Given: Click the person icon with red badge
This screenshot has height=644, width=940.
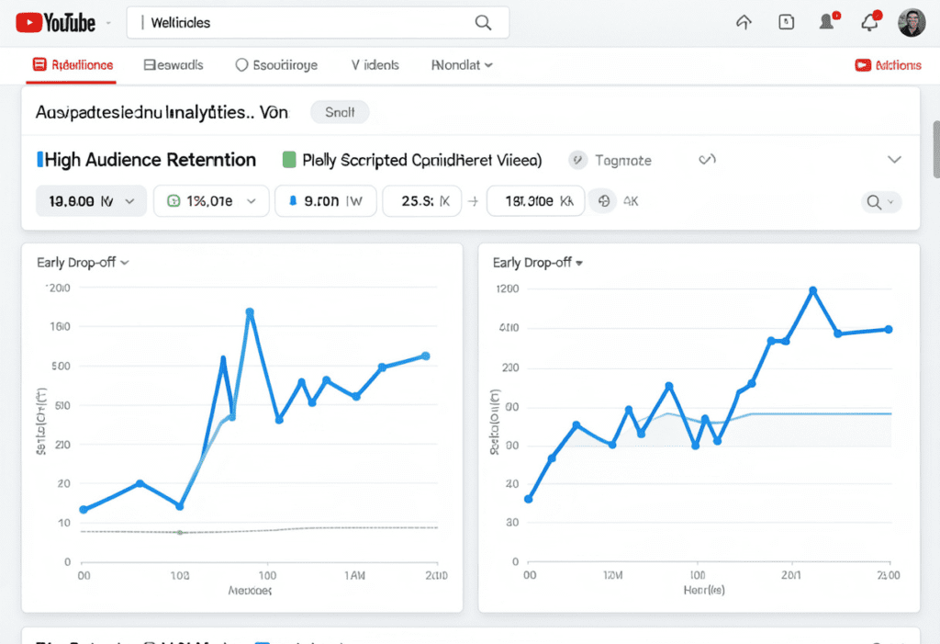Looking at the screenshot, I should (829, 23).
